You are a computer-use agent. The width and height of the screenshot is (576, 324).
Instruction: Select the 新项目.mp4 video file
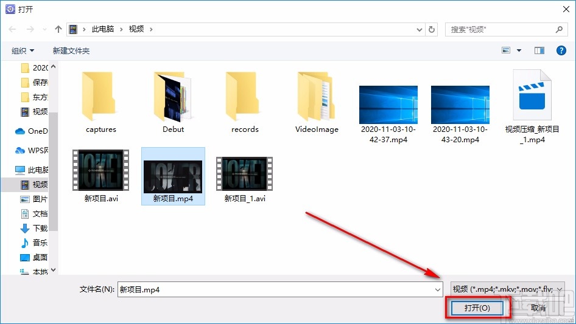pos(173,176)
